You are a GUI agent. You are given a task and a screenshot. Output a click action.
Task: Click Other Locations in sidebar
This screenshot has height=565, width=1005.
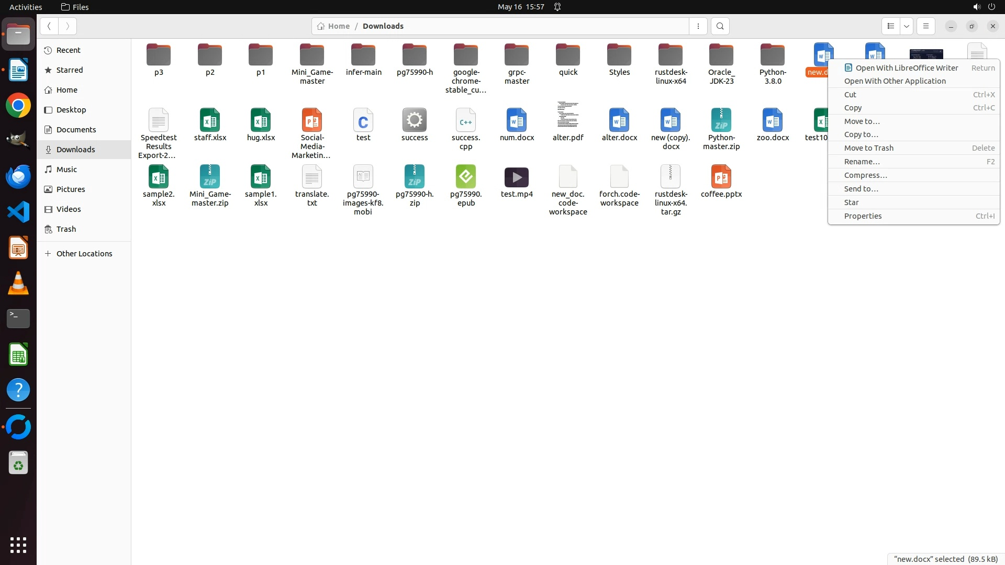click(x=84, y=254)
